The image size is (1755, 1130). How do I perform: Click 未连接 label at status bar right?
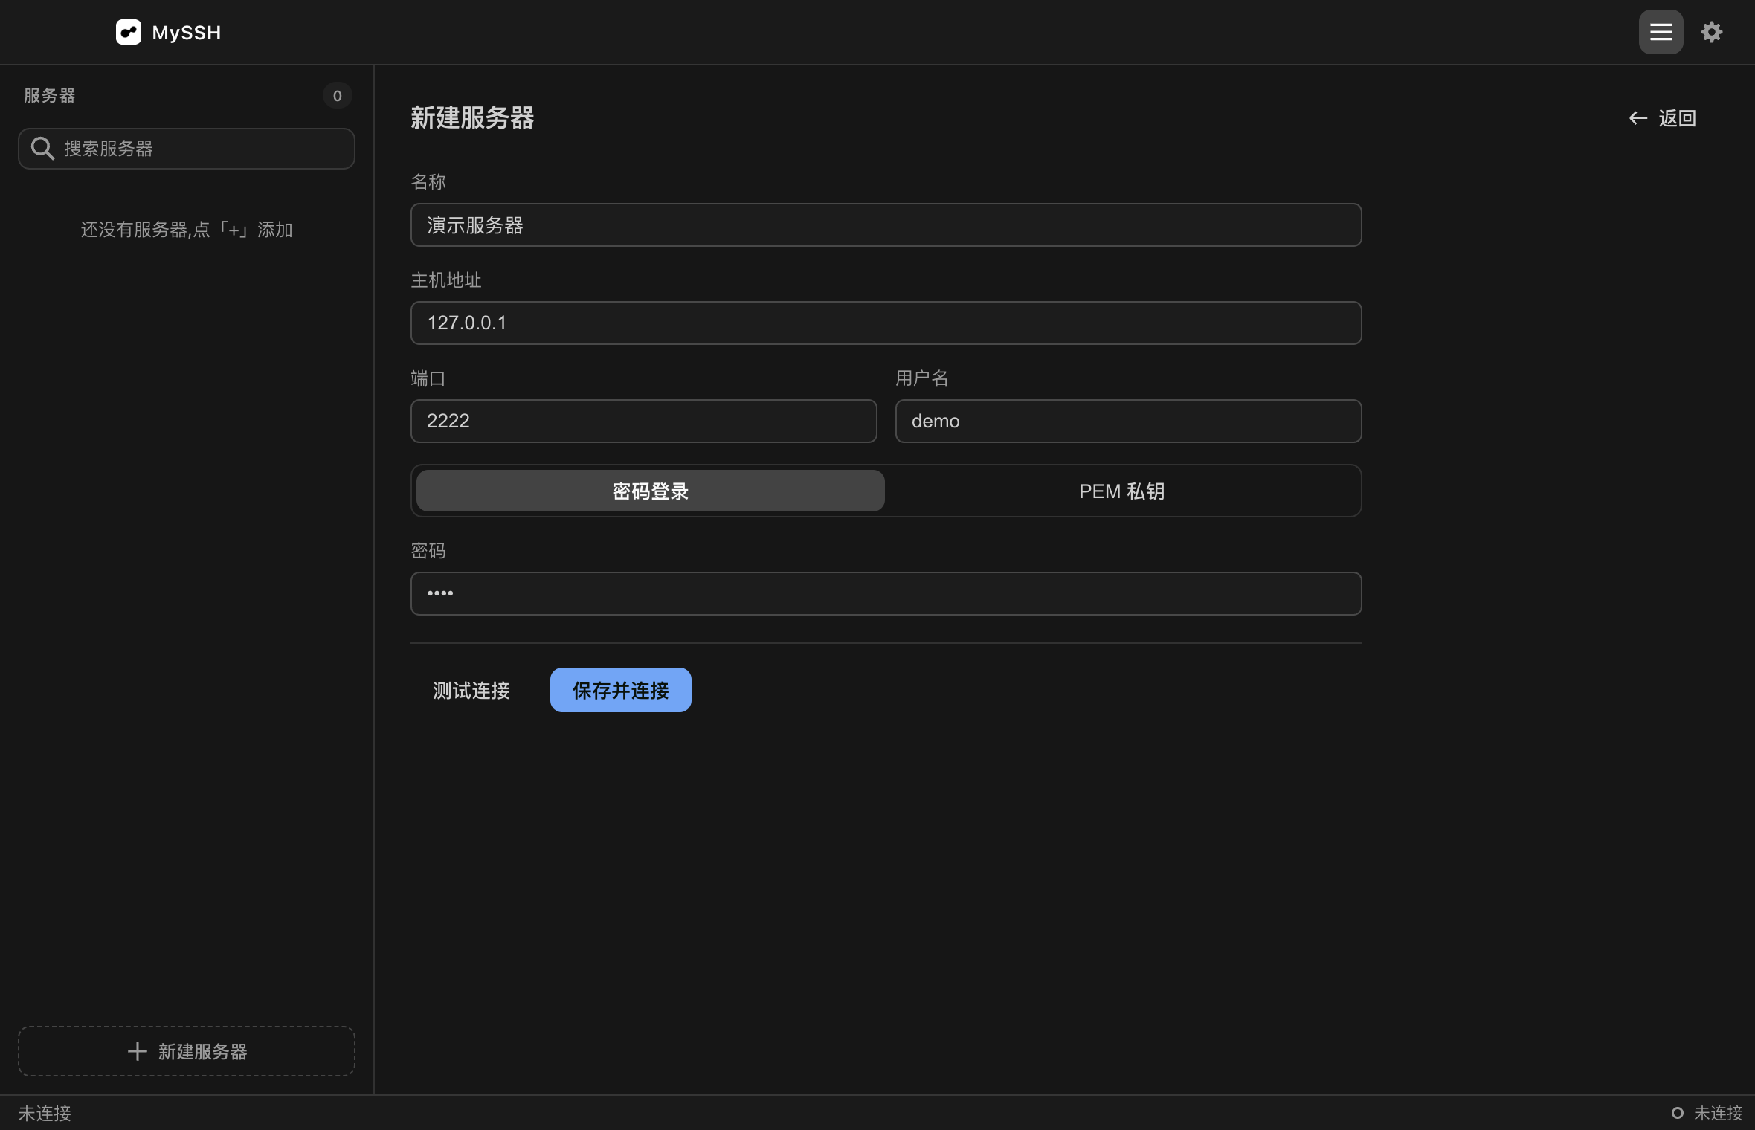(x=1718, y=1113)
